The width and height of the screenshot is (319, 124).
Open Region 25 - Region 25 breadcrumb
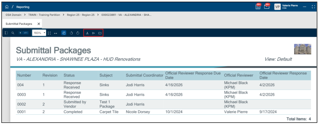(x=80, y=15)
